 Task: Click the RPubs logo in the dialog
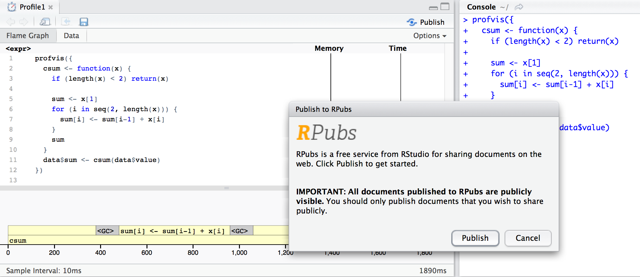326,132
